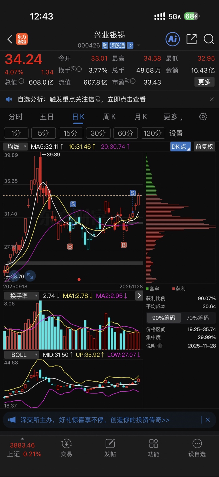Dismiss the 自选分析 notice bar
The image size is (219, 477).
point(212,99)
